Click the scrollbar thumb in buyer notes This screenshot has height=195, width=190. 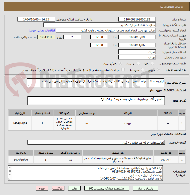pyautogui.click(x=10, y=171)
